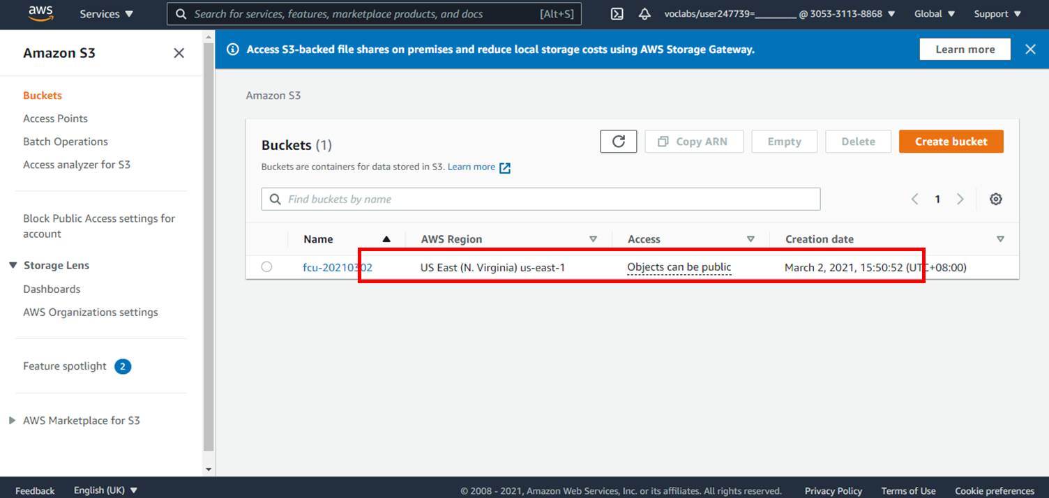
Task: Close the Amazon S3 sidebar panel
Action: [179, 53]
